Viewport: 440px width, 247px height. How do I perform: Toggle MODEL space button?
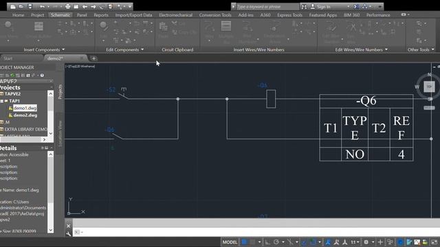click(230, 242)
